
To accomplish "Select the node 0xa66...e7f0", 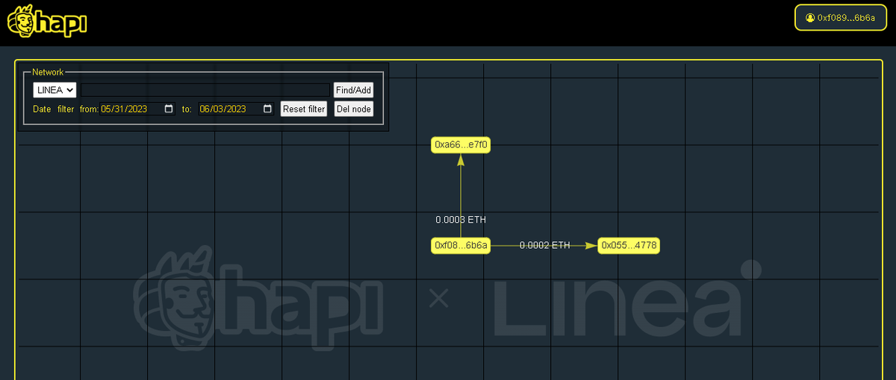I will coord(461,145).
